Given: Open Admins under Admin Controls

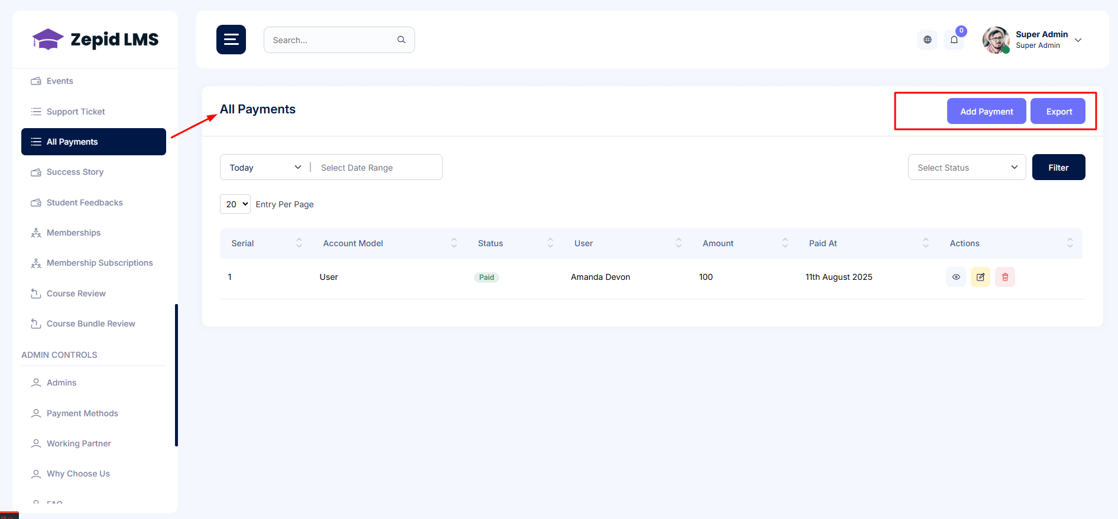Looking at the screenshot, I should 93,383.
